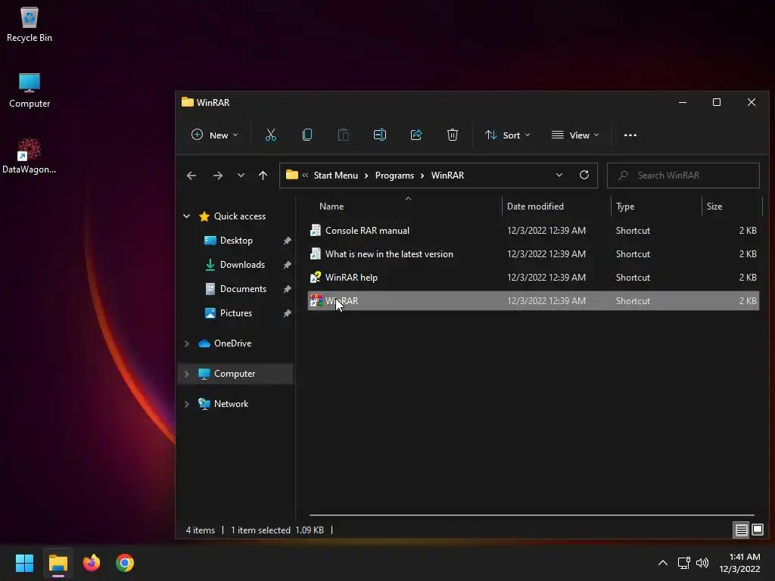Switch to large thumbnails view icon
The width and height of the screenshot is (775, 581).
click(757, 530)
